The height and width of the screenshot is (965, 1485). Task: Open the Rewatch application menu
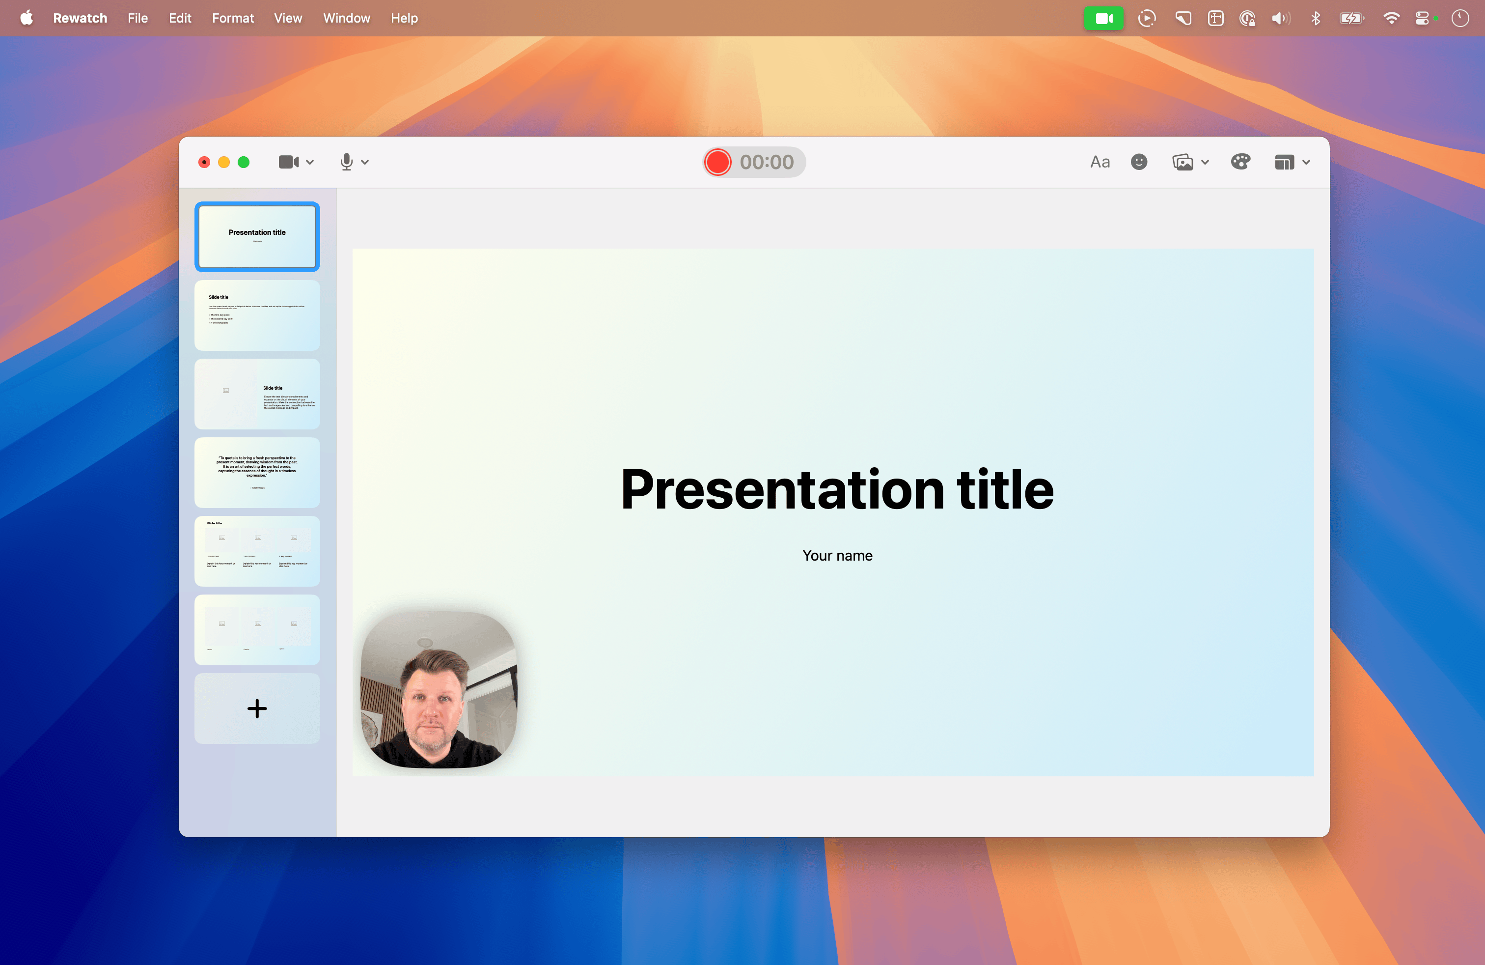tap(80, 18)
